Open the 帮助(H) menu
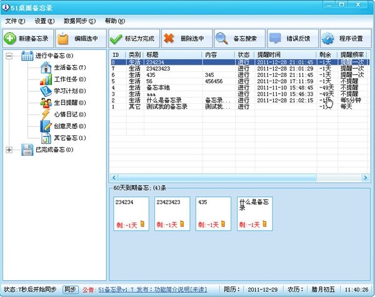This screenshot has height=297, width=375. click(115, 21)
